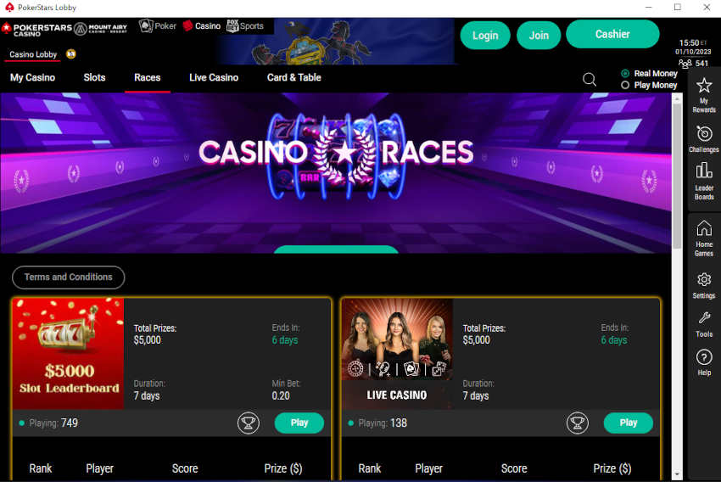721x482 pixels.
Task: View Live Casino race trophy icon
Action: (x=577, y=423)
